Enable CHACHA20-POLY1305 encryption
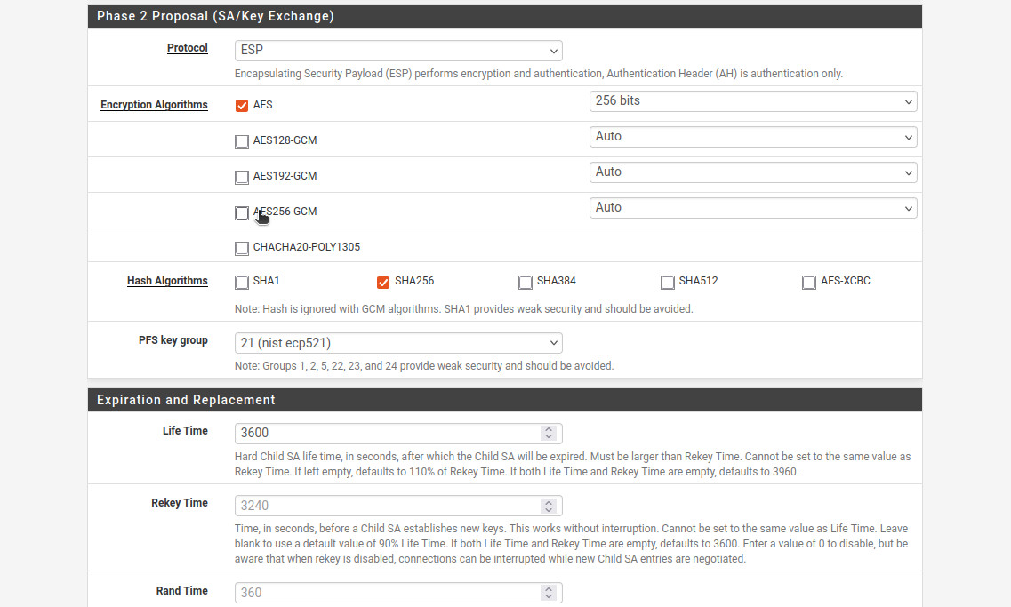This screenshot has height=607, width=1011. [242, 248]
